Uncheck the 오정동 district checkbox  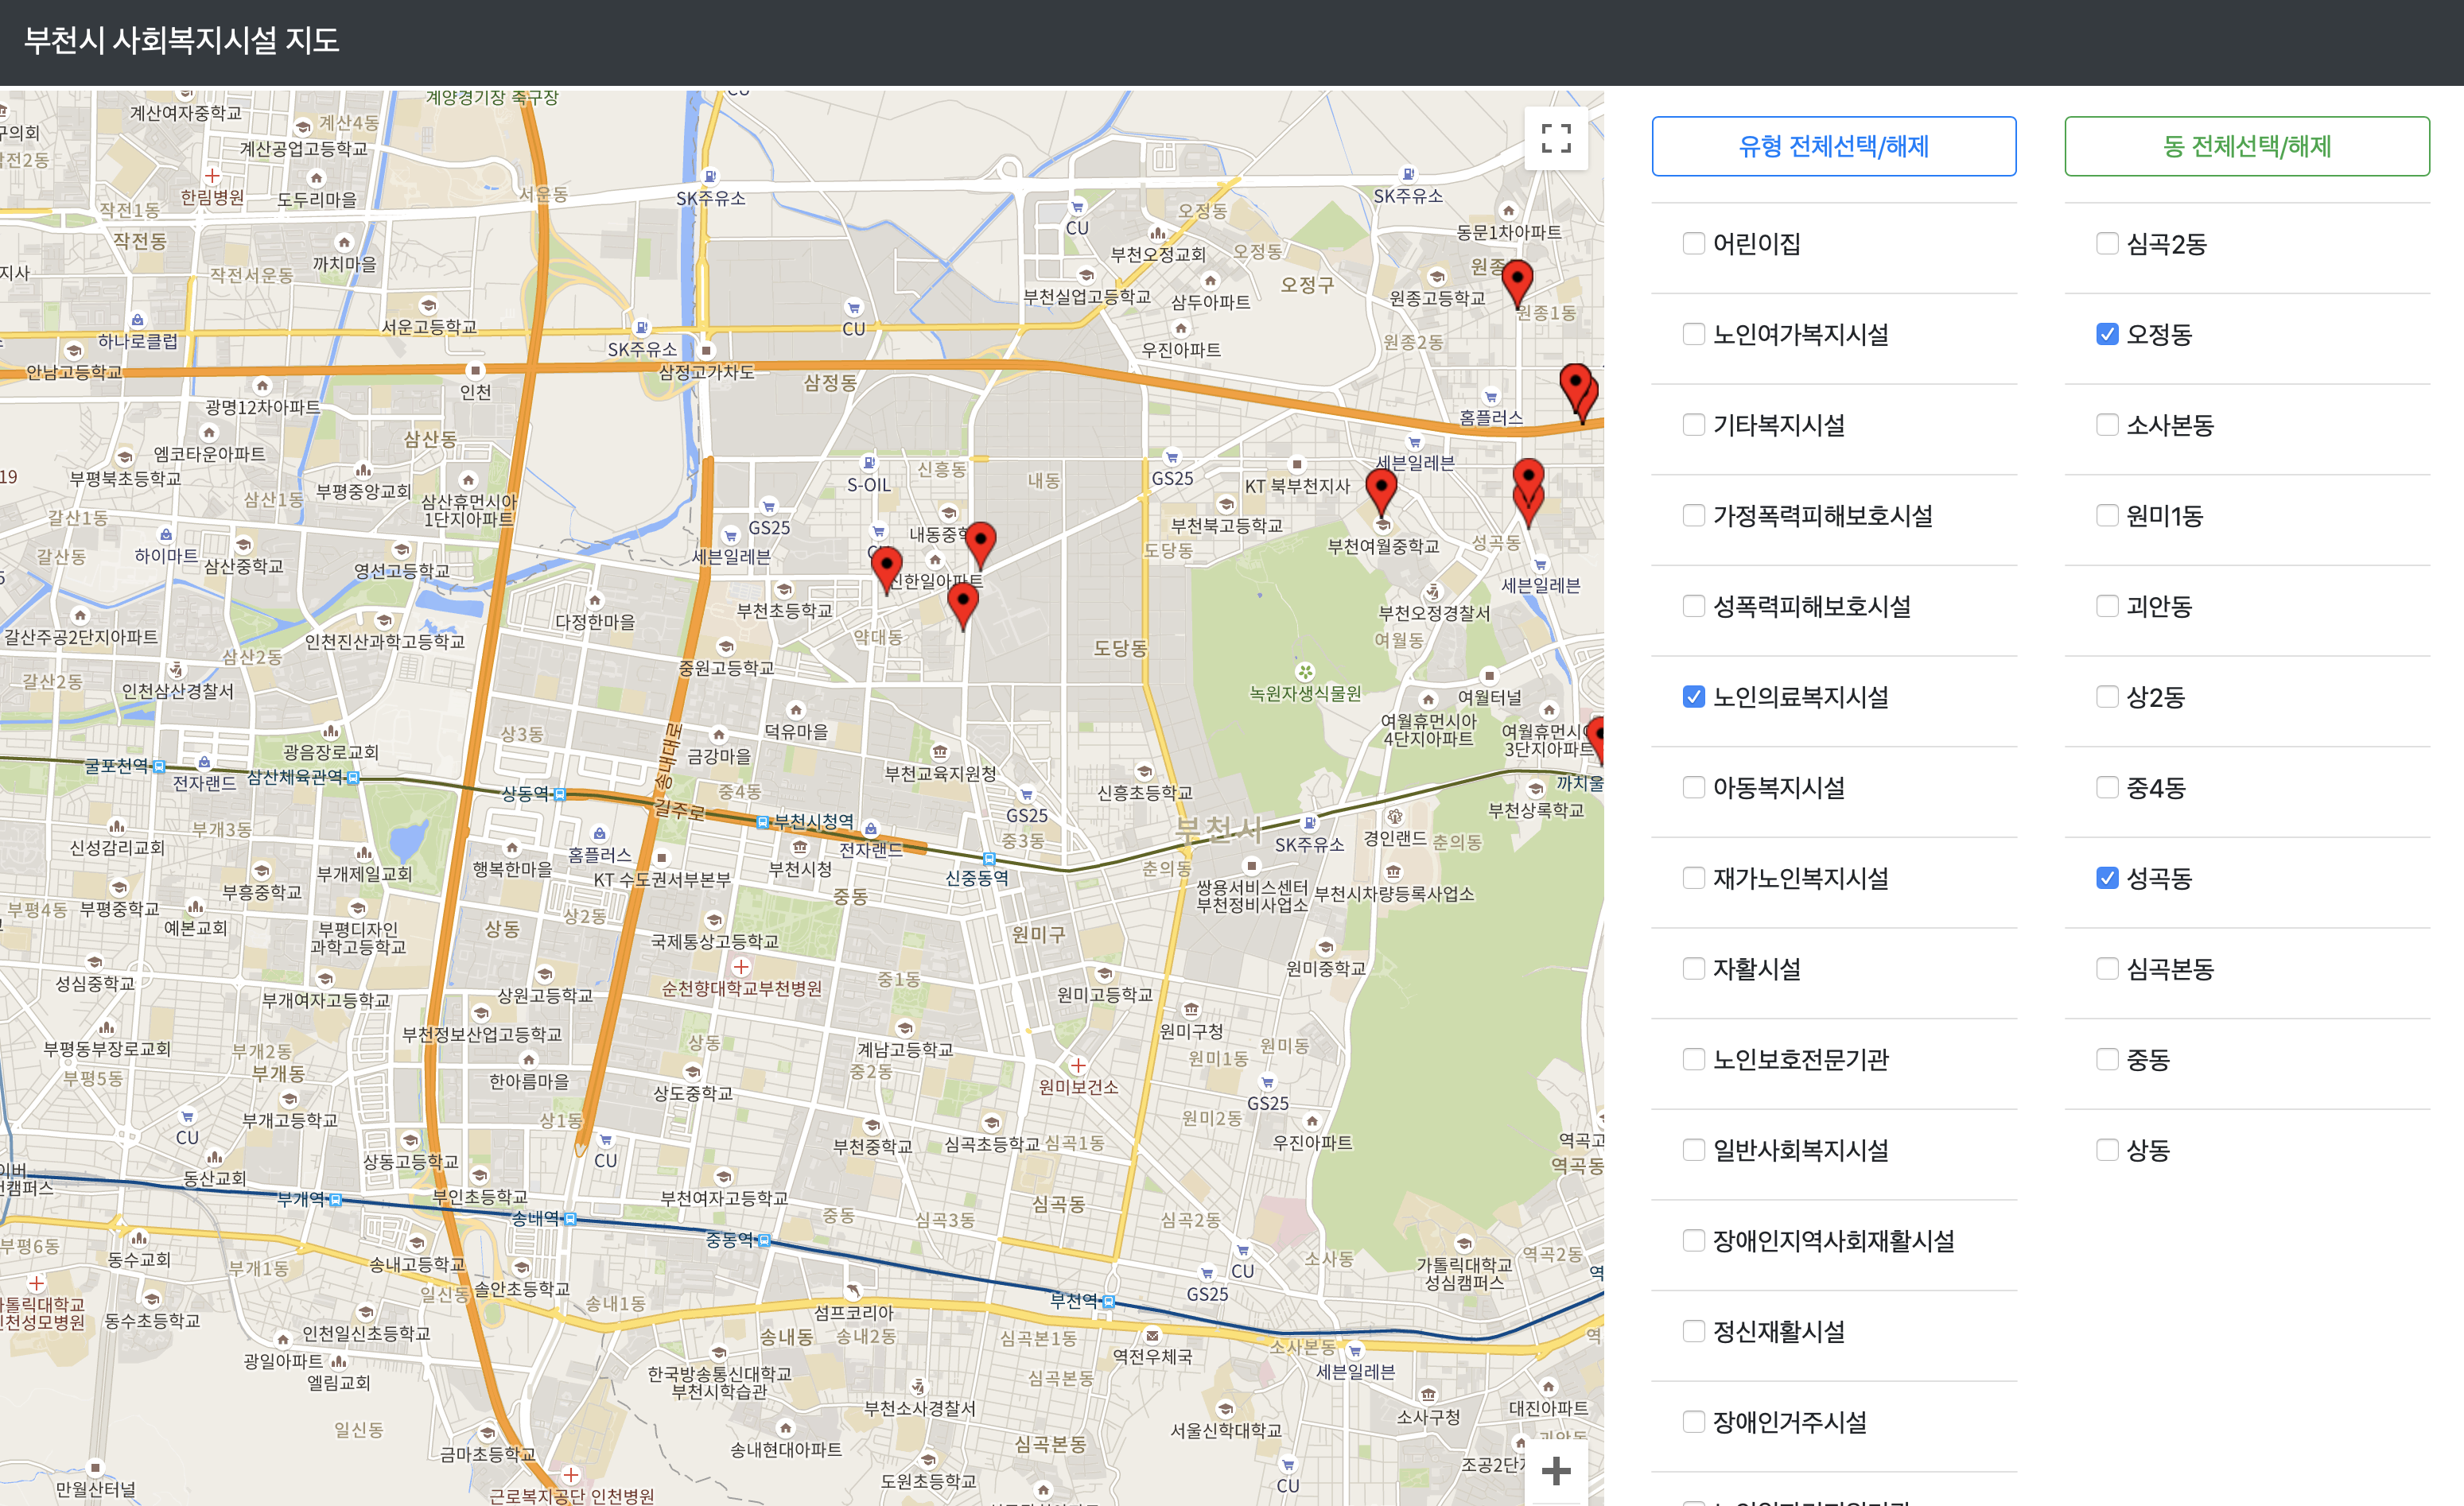click(2106, 334)
